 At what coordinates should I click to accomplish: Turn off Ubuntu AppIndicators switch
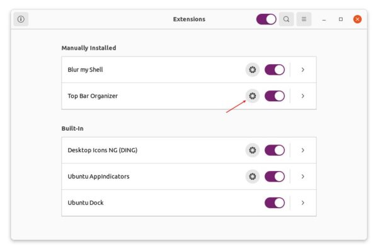274,177
